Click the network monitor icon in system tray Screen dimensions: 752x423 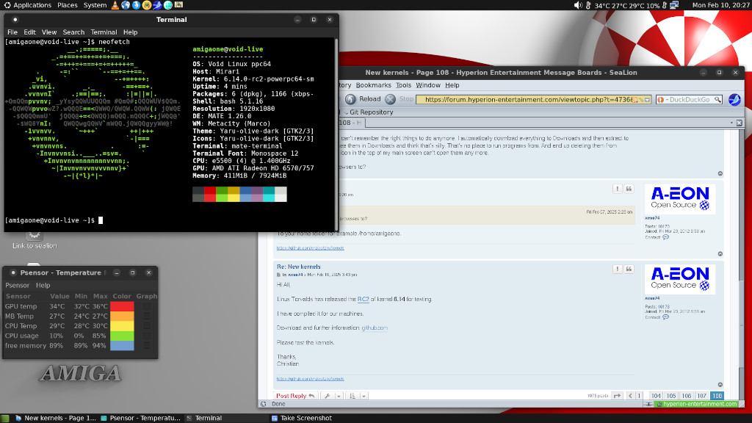click(x=674, y=5)
